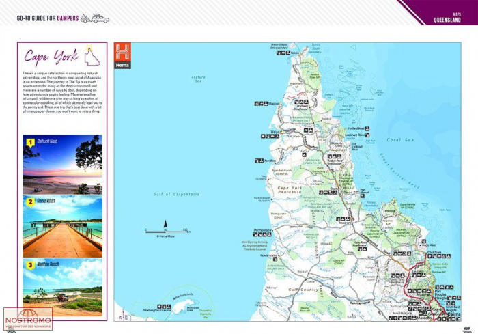Click the facility icon below Port Stewart

tap(363, 196)
